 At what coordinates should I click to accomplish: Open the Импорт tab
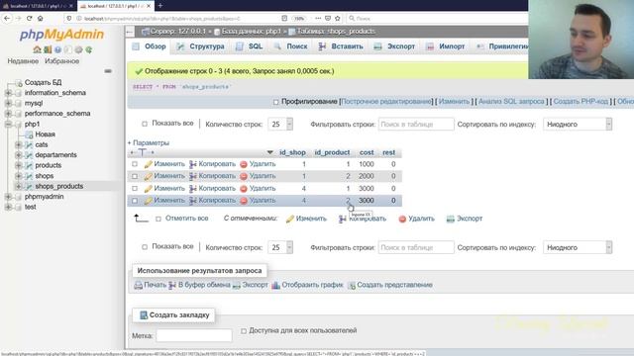click(446, 46)
